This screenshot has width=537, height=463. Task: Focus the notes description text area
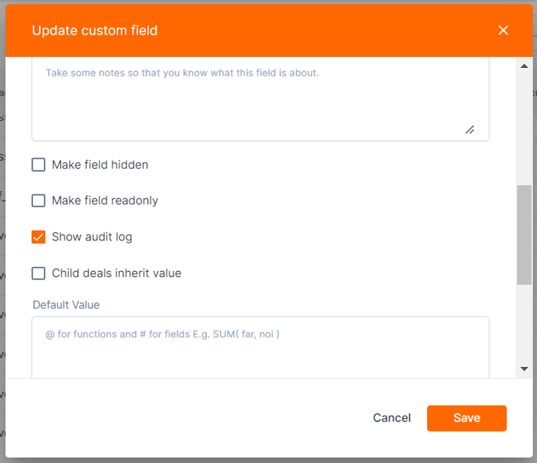tap(260, 99)
